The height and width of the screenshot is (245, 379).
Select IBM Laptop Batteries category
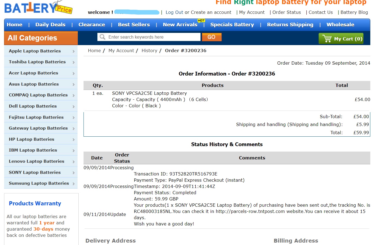[x=33, y=150]
